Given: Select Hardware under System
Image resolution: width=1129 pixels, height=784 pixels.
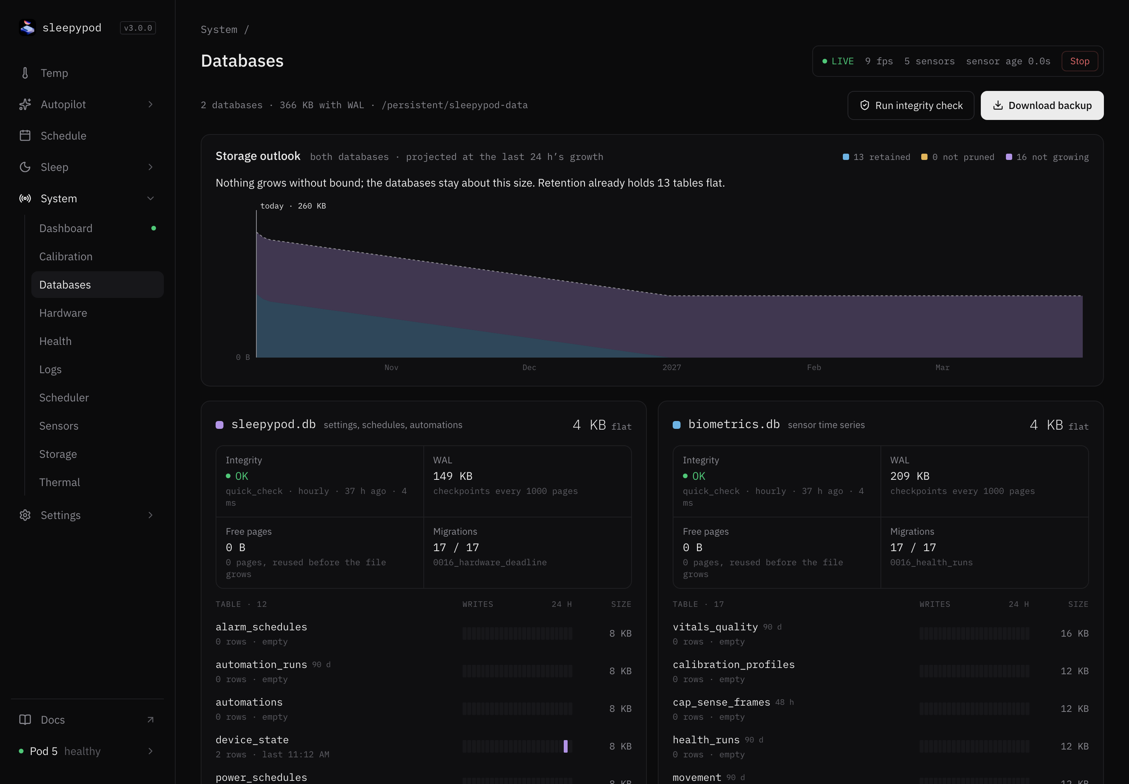Looking at the screenshot, I should click(x=97, y=313).
